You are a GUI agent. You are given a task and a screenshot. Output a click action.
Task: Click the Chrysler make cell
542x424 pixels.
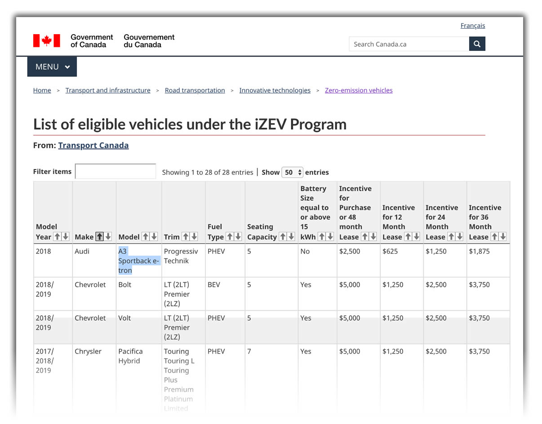94,380
